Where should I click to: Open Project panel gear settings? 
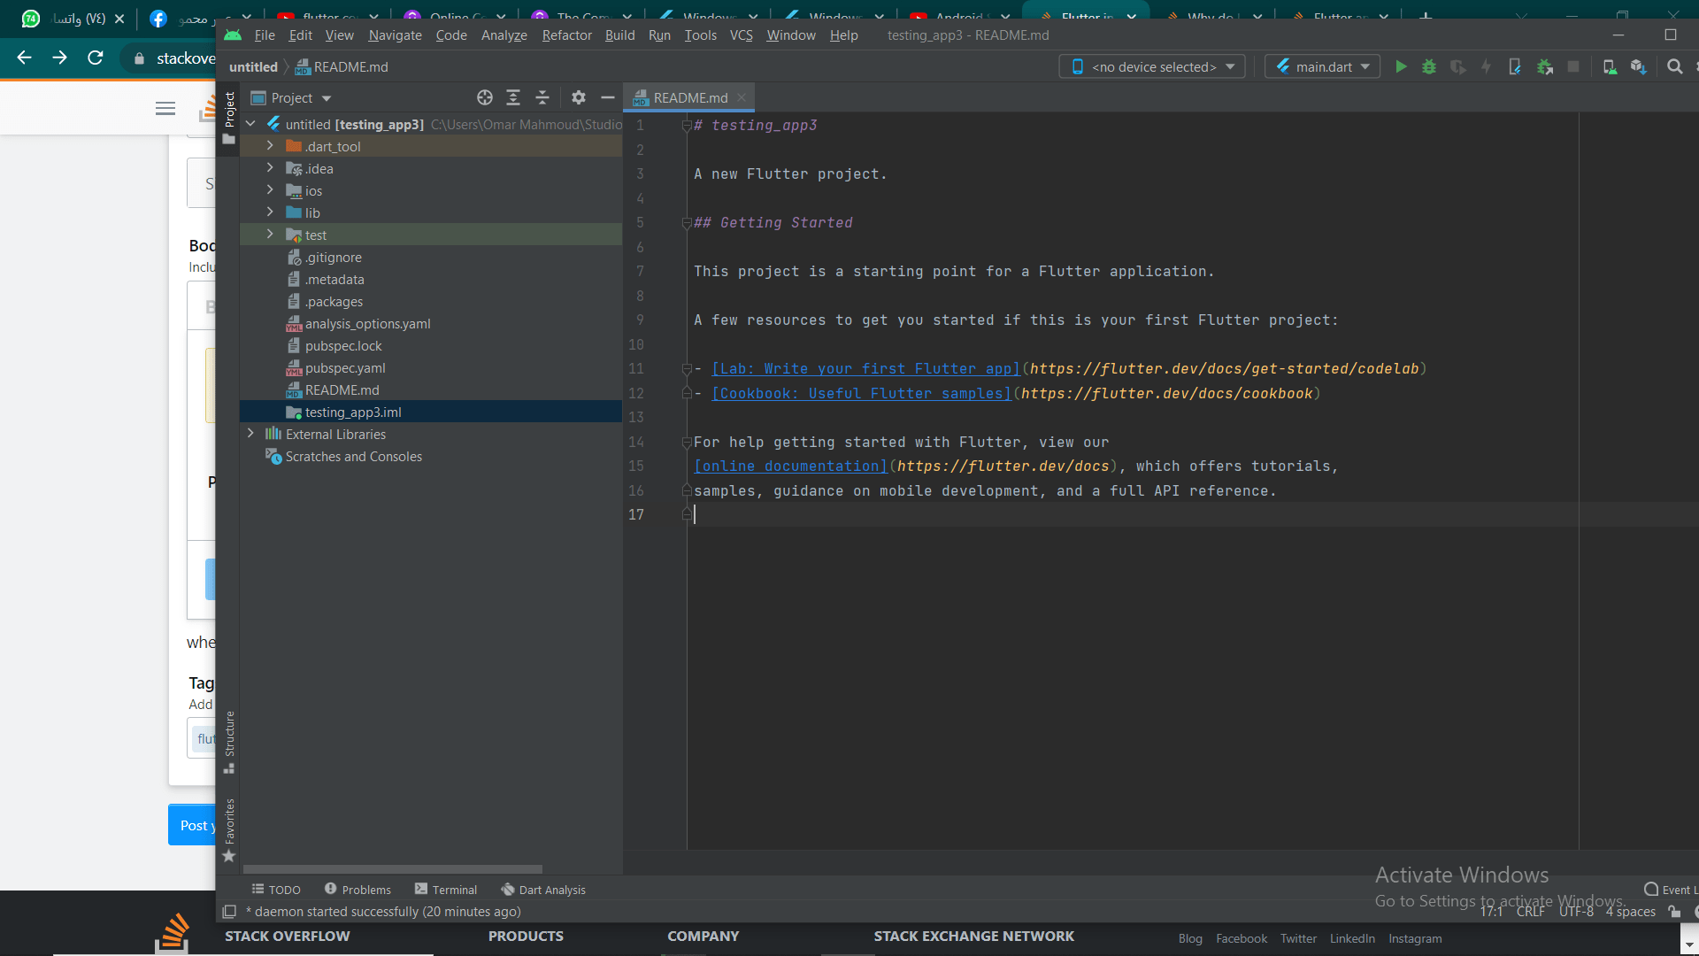coord(578,97)
